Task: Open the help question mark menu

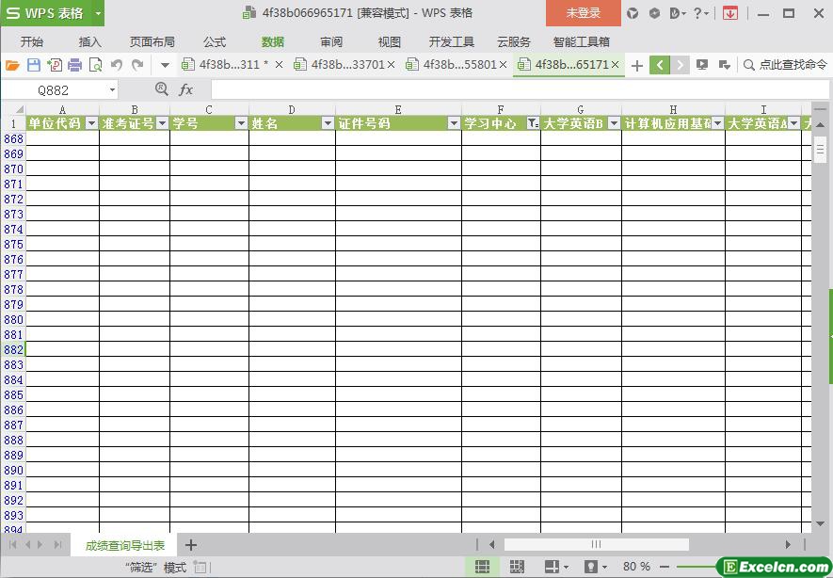Action: pos(701,13)
